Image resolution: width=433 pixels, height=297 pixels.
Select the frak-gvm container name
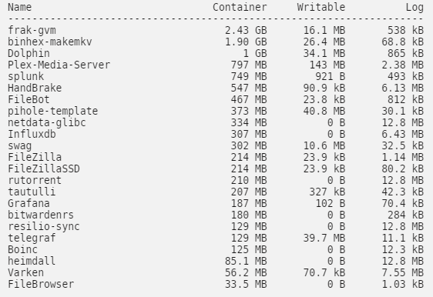click(x=32, y=30)
